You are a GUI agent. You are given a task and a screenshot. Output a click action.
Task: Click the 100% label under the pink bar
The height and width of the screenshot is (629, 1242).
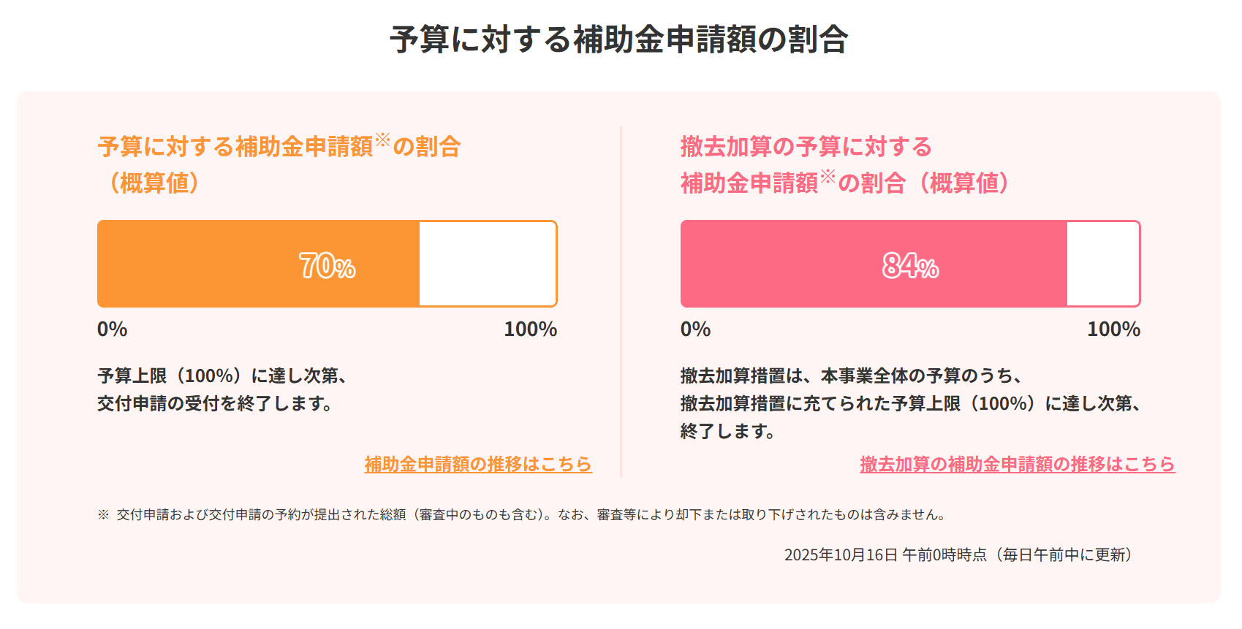point(1114,329)
